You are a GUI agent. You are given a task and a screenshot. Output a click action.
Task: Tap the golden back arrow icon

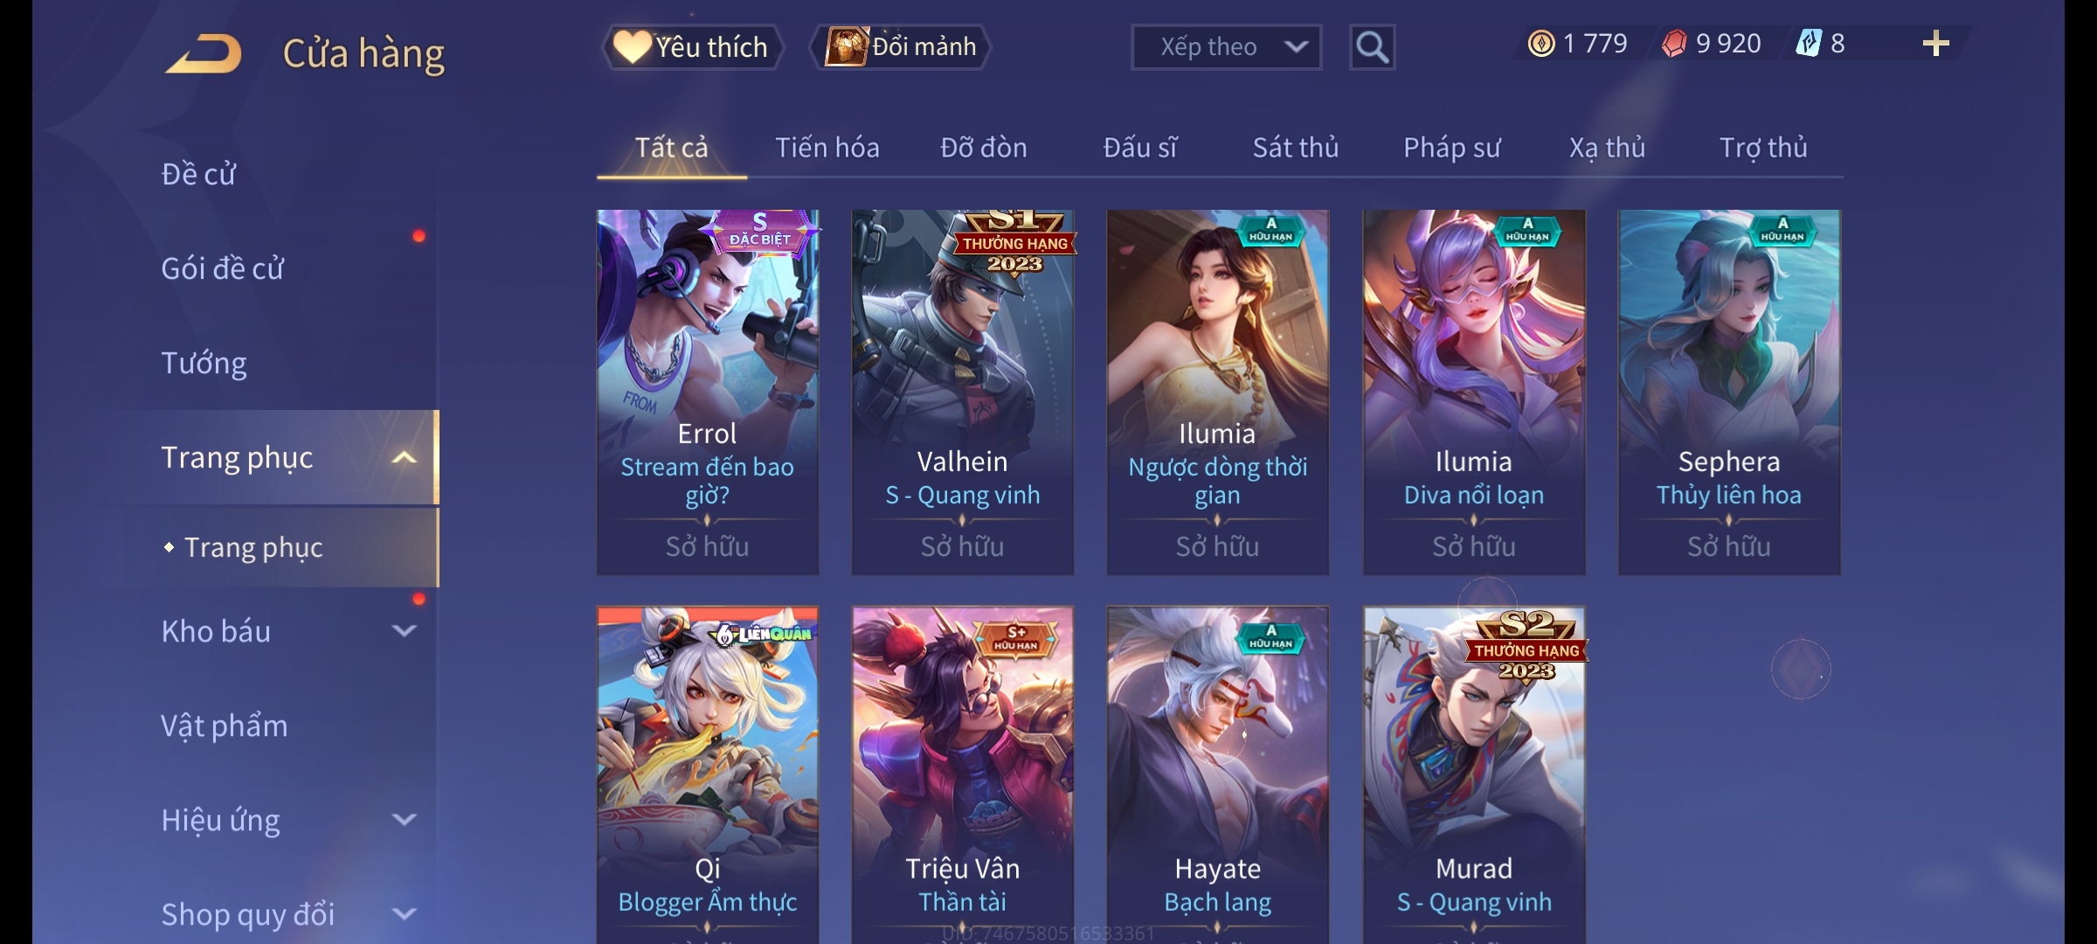click(204, 53)
